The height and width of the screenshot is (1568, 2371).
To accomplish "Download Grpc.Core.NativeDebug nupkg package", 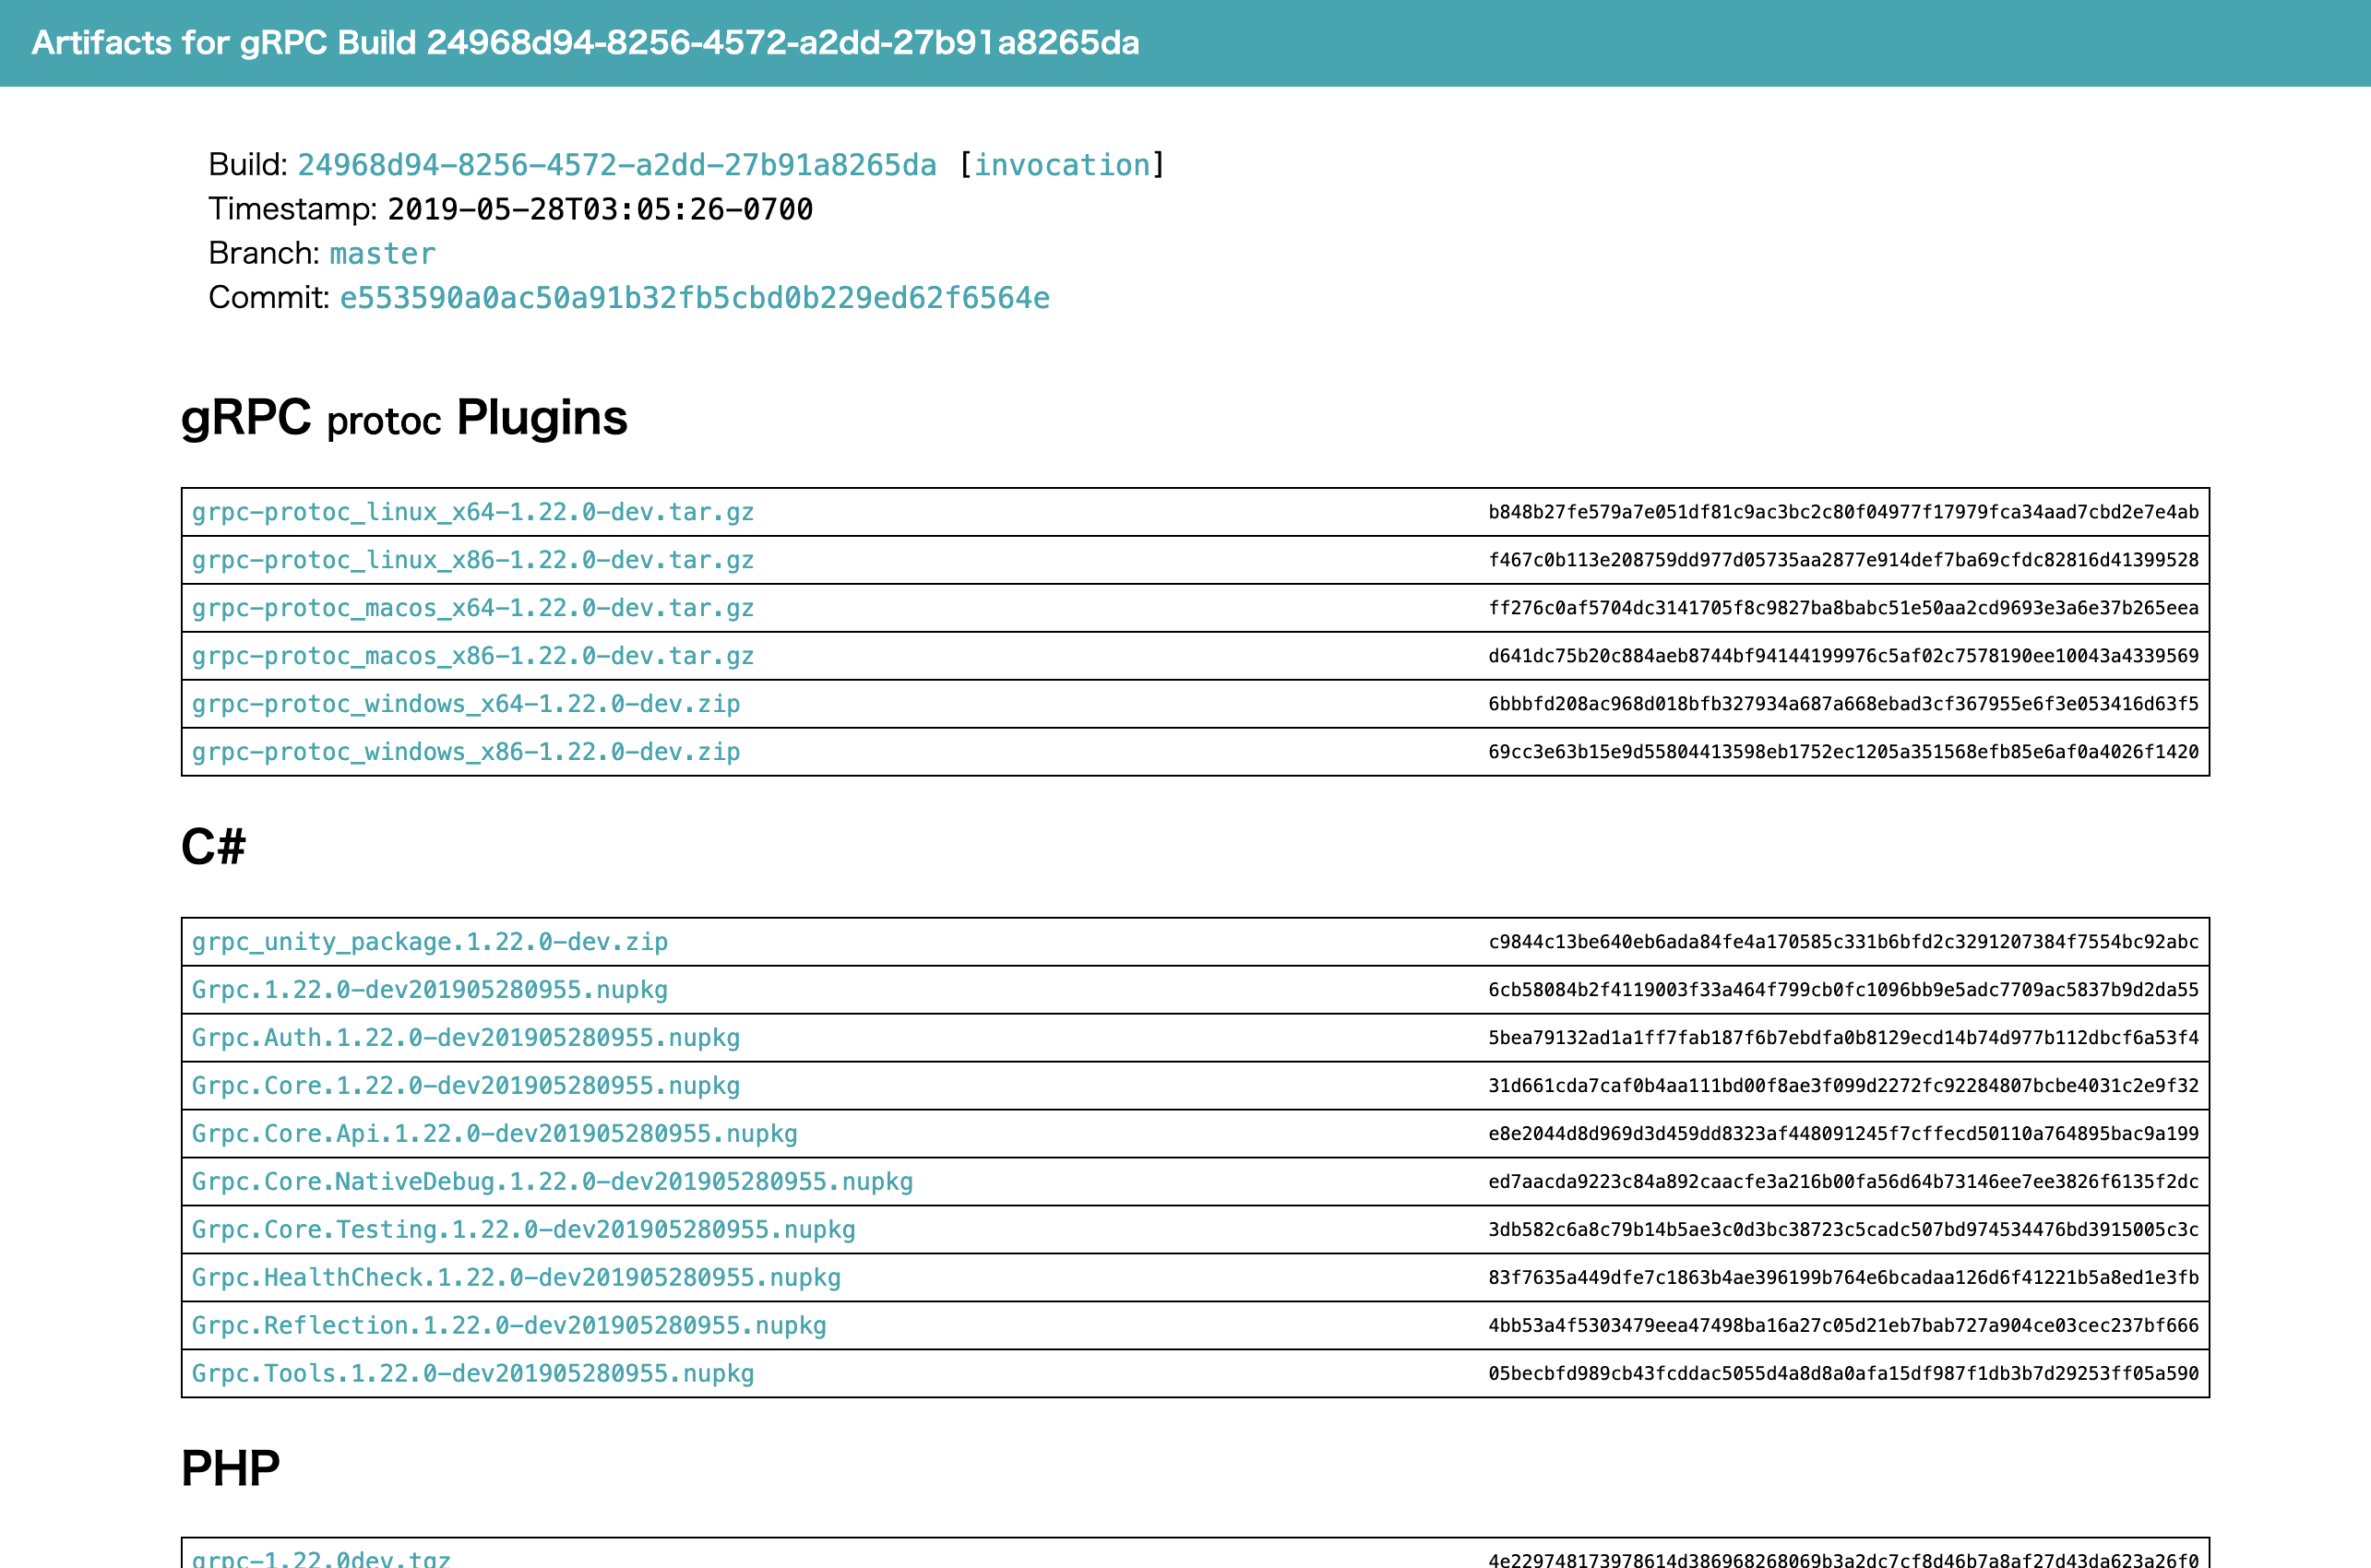I will (552, 1182).
